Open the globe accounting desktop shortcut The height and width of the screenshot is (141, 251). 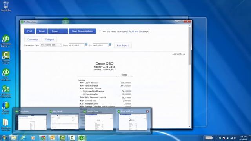pyautogui.click(x=6, y=108)
